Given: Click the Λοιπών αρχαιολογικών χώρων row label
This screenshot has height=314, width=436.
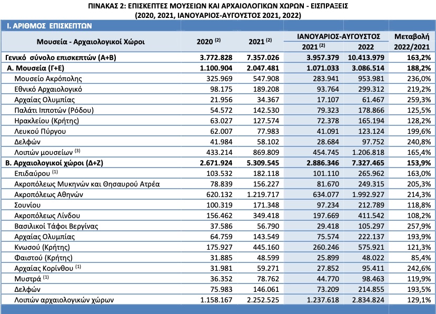Looking at the screenshot, I should pyautogui.click(x=64, y=300).
